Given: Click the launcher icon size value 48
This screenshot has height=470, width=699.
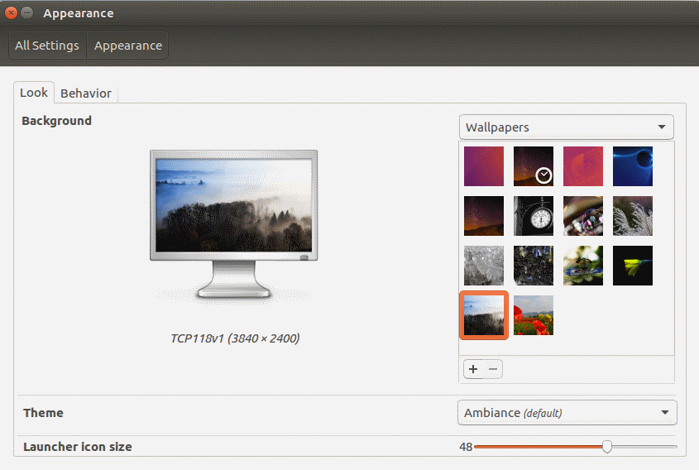Looking at the screenshot, I should tap(466, 447).
